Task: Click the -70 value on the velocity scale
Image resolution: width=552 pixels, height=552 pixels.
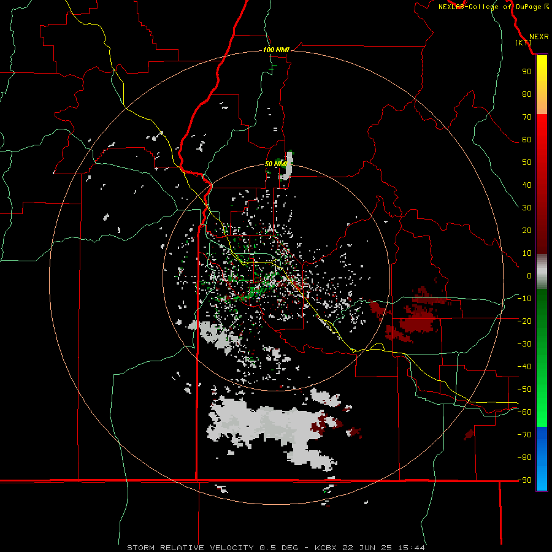Action: coord(524,435)
